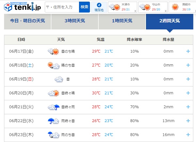
Task: Click the weather icon for 06月17日
Action: coord(53,51)
